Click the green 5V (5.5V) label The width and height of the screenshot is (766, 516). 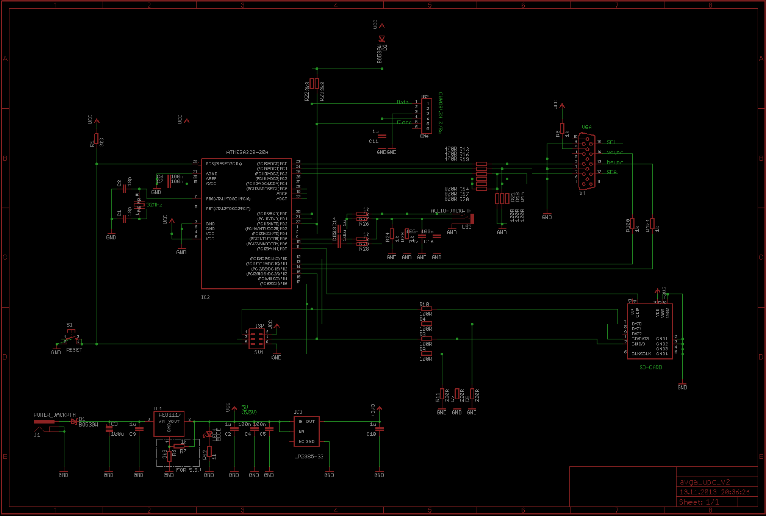[249, 410]
